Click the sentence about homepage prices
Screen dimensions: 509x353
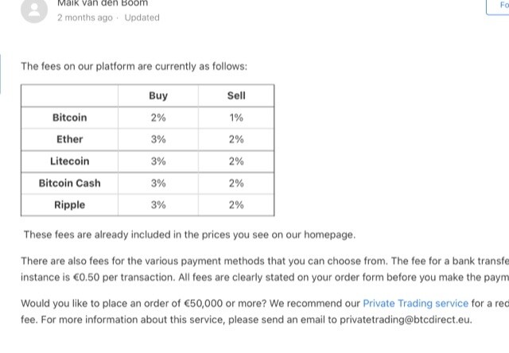click(189, 235)
